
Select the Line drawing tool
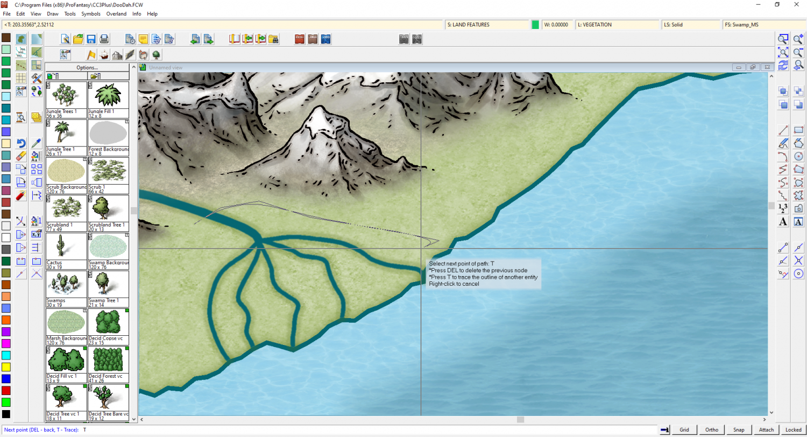pyautogui.click(x=783, y=130)
